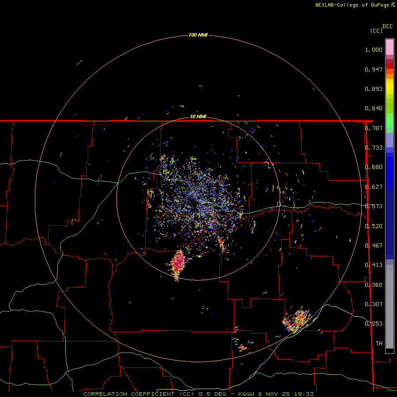Viewport: 397px width, 397px height.
Task: Click the 0.787 legend value
Action: pyautogui.click(x=374, y=128)
